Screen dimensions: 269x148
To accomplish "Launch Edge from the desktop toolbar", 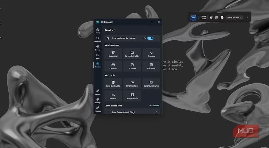I will coord(222,17).
